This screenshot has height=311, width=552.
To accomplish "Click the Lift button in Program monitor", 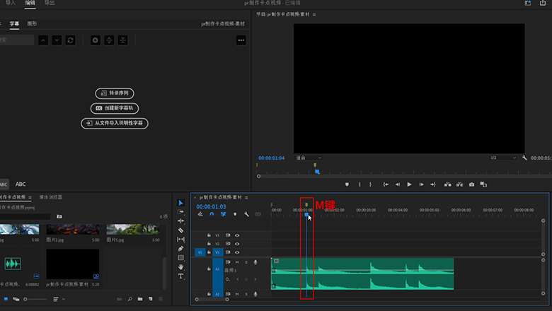I will (x=447, y=184).
